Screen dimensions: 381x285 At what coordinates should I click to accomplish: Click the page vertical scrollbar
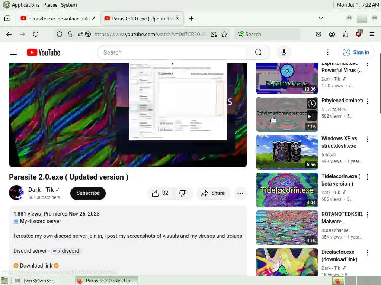tap(379, 83)
